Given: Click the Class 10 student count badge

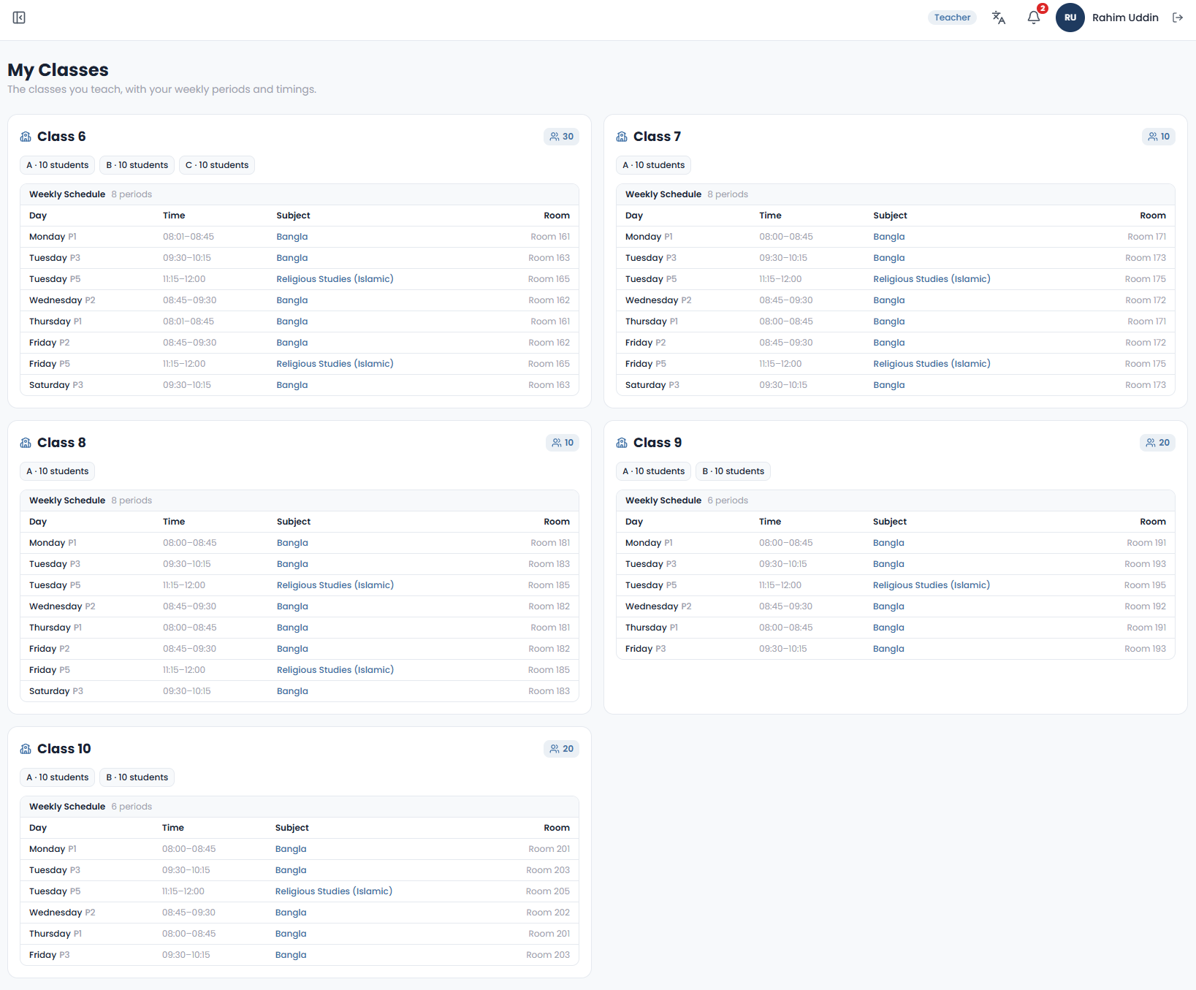Looking at the screenshot, I should coord(561,749).
